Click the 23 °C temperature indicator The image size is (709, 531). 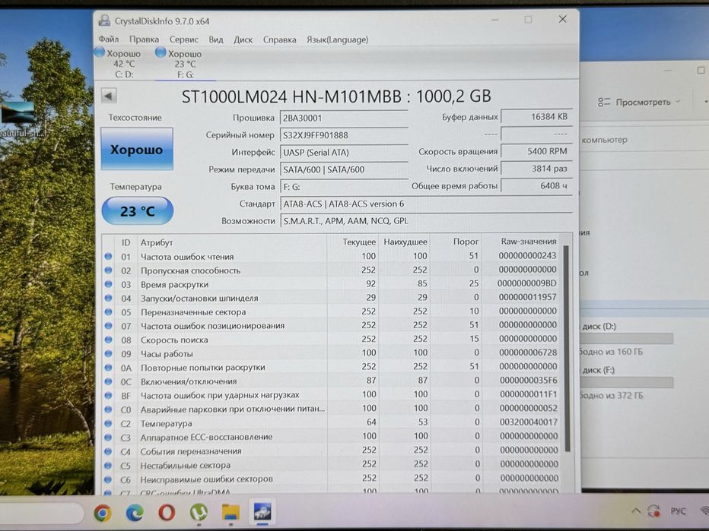tap(138, 211)
